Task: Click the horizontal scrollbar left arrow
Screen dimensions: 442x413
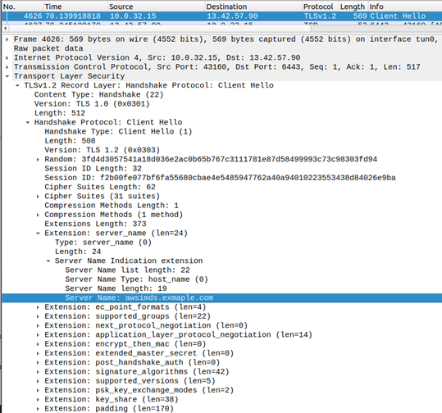Action: coord(5,28)
